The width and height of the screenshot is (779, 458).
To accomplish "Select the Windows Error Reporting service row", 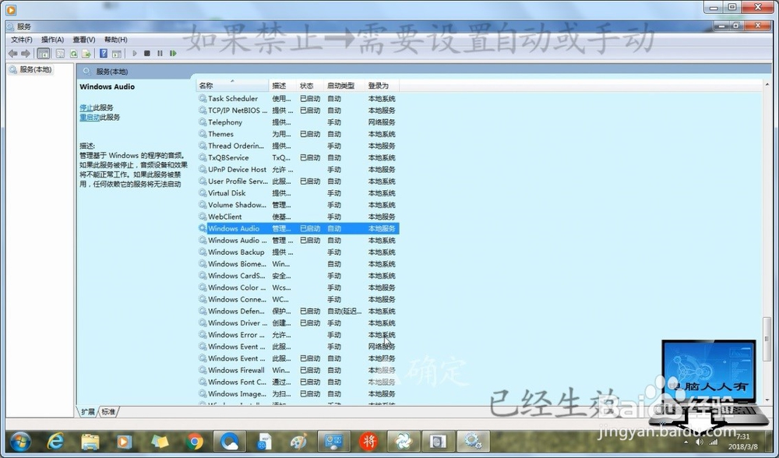I will 298,335.
